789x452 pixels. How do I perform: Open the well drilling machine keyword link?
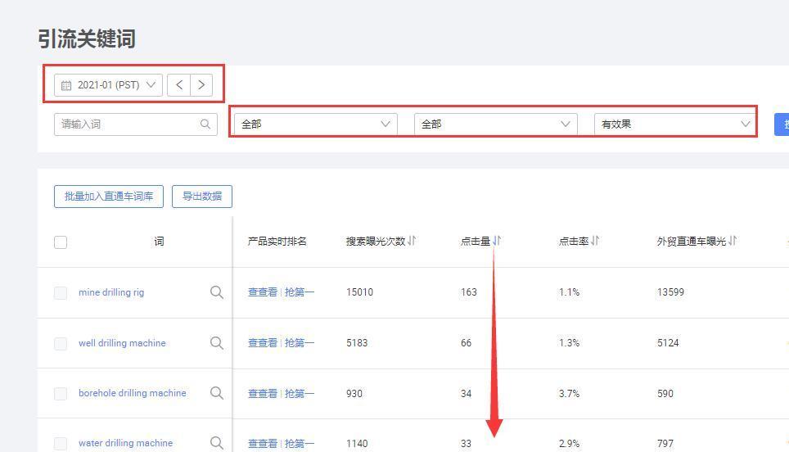pos(122,343)
